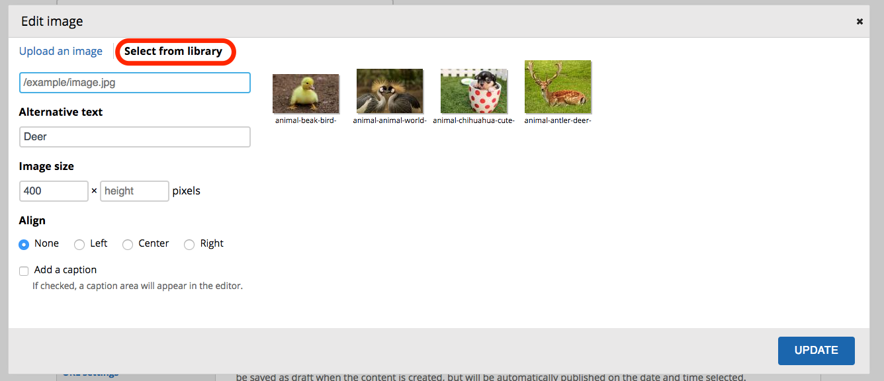The image size is (884, 381).
Task: Switch to the Upload an image tab
Action: pos(61,51)
